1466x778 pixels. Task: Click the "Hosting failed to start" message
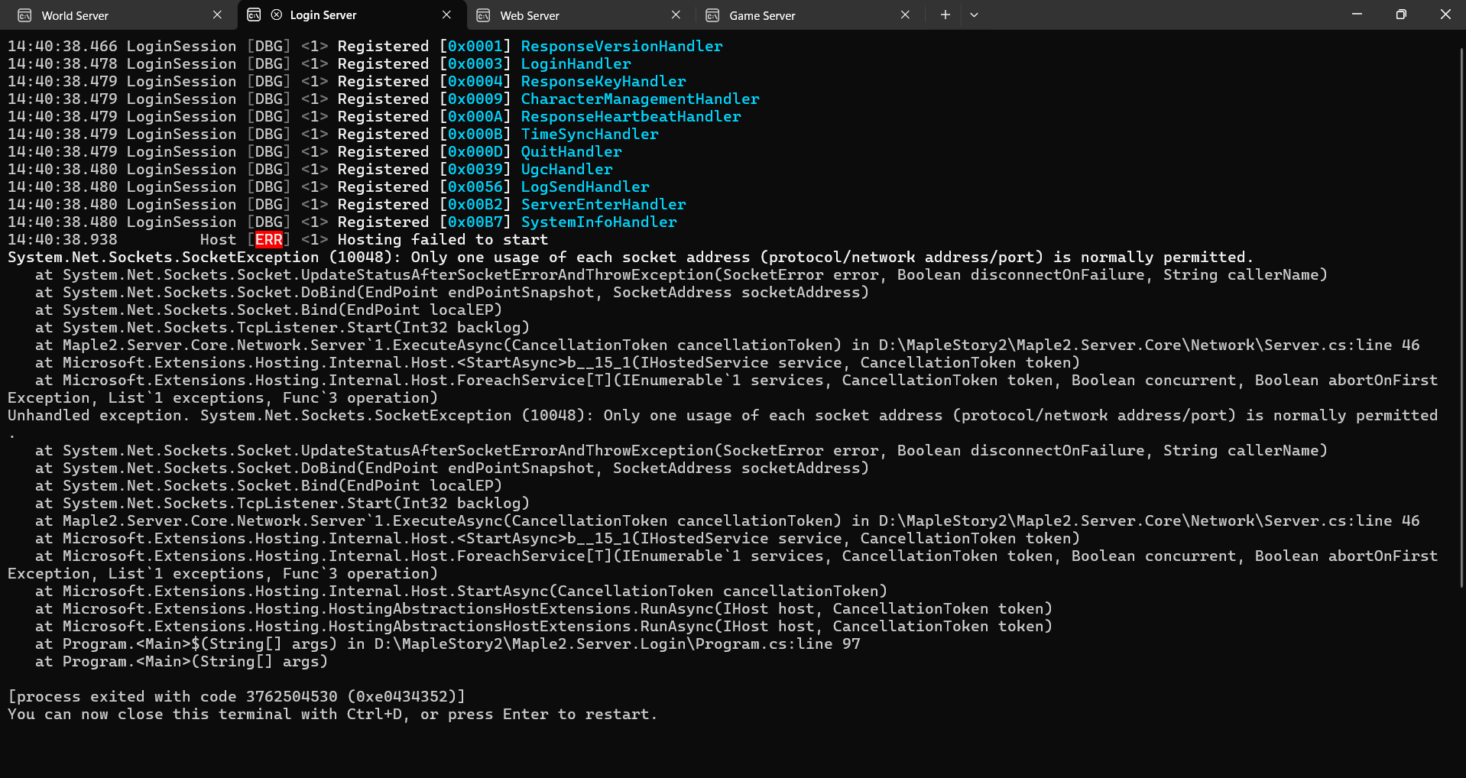[x=443, y=240]
